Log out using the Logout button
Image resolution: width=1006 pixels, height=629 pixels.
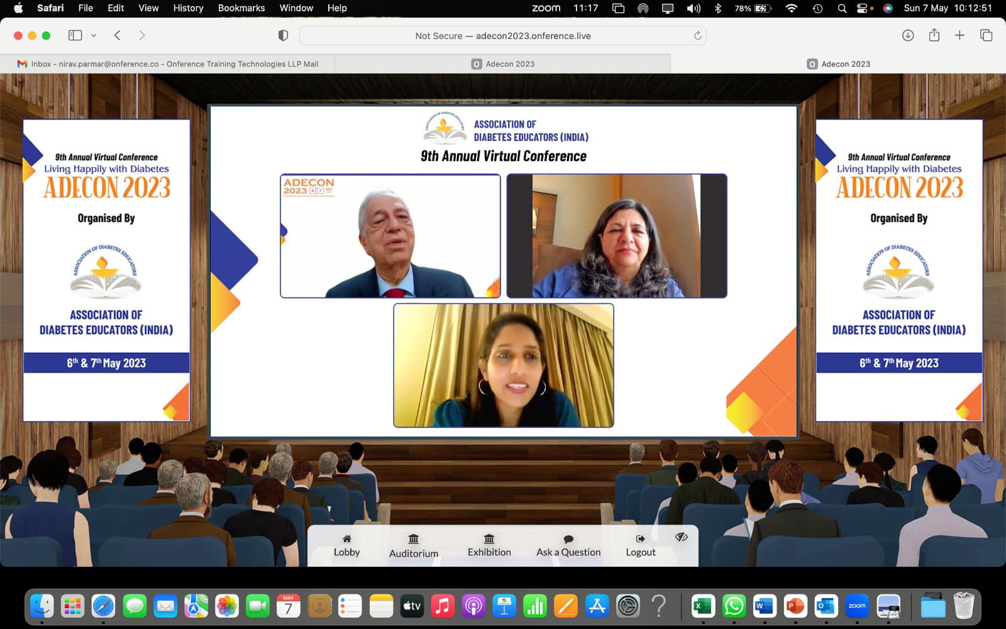pos(640,545)
